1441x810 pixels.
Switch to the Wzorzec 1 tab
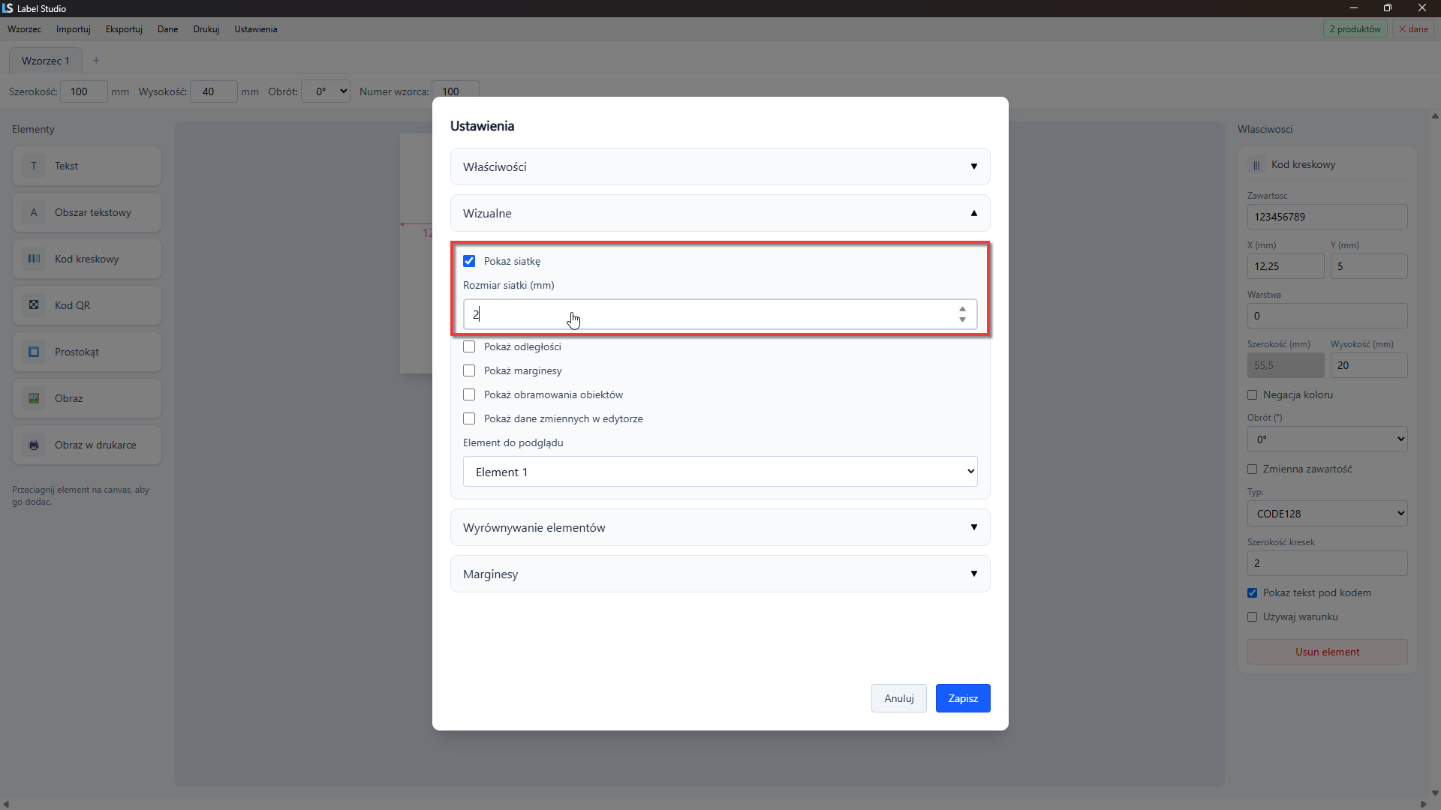(x=45, y=61)
